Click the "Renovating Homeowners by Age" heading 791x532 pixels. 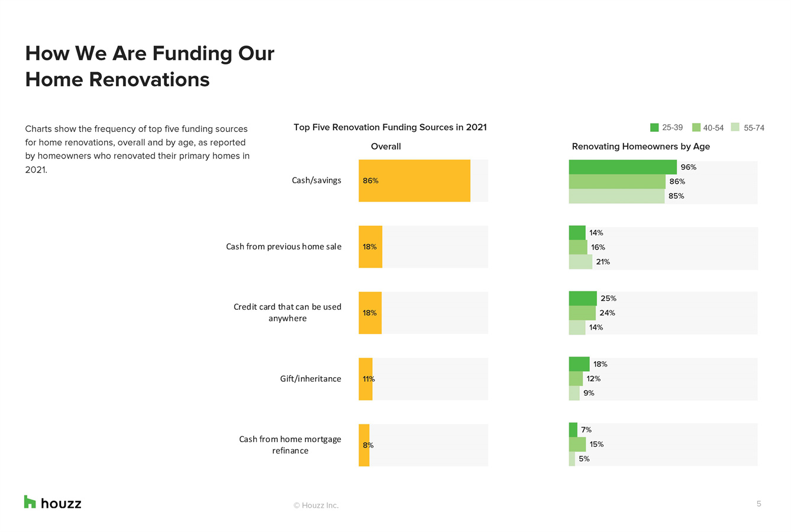coord(641,147)
